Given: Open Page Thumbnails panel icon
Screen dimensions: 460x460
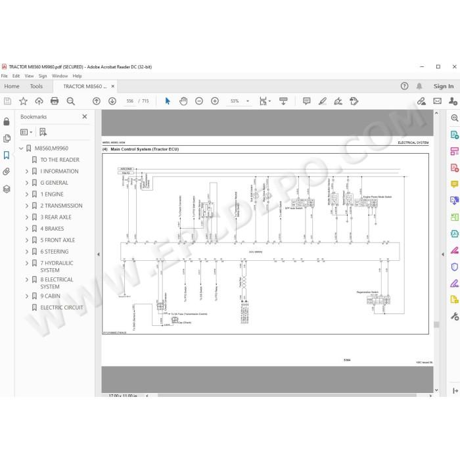Looking at the screenshot, I should [7, 138].
